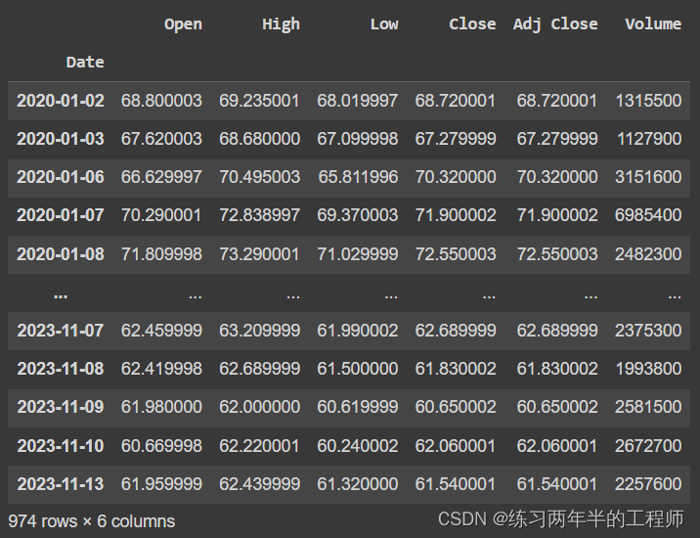700x538 pixels.
Task: Select Low value 67.099998
Action: click(358, 139)
